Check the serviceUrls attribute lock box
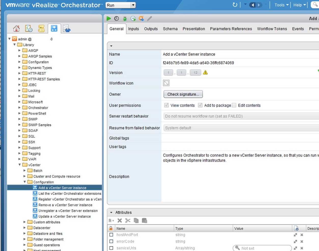This screenshot has width=319, height=251. tap(111, 248)
